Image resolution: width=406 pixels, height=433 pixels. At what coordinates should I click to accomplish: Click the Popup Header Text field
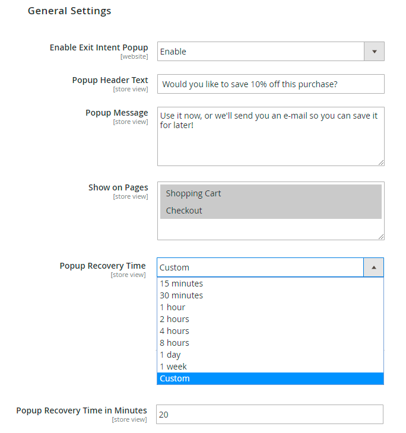pyautogui.click(x=271, y=84)
